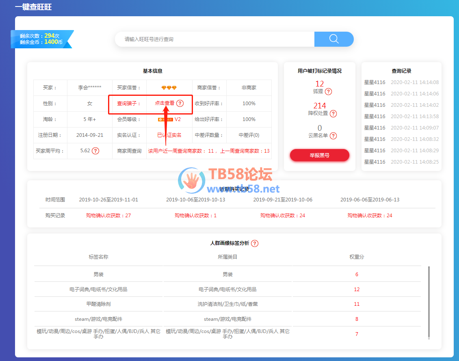Open the 点击查看 scammer lookup link
Screen dimensions: 459x361
[165, 103]
